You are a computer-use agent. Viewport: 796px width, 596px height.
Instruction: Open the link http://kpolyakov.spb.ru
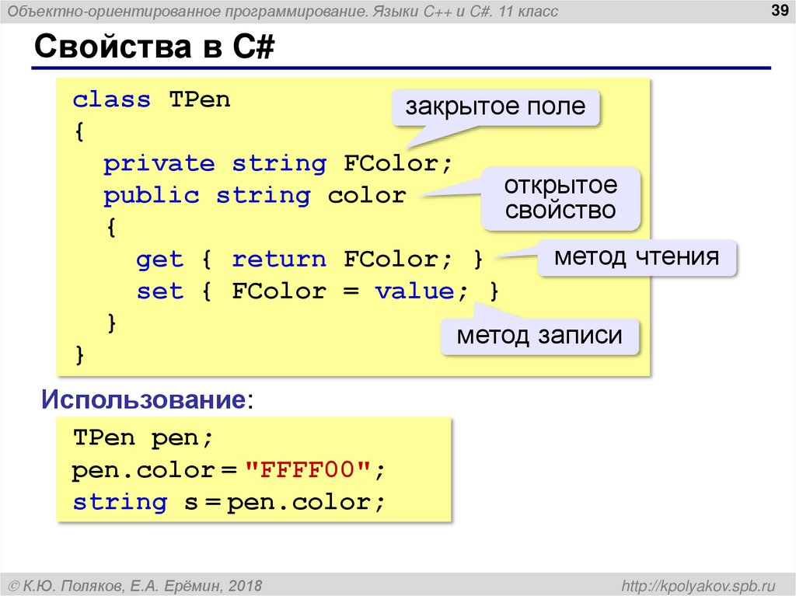699,586
